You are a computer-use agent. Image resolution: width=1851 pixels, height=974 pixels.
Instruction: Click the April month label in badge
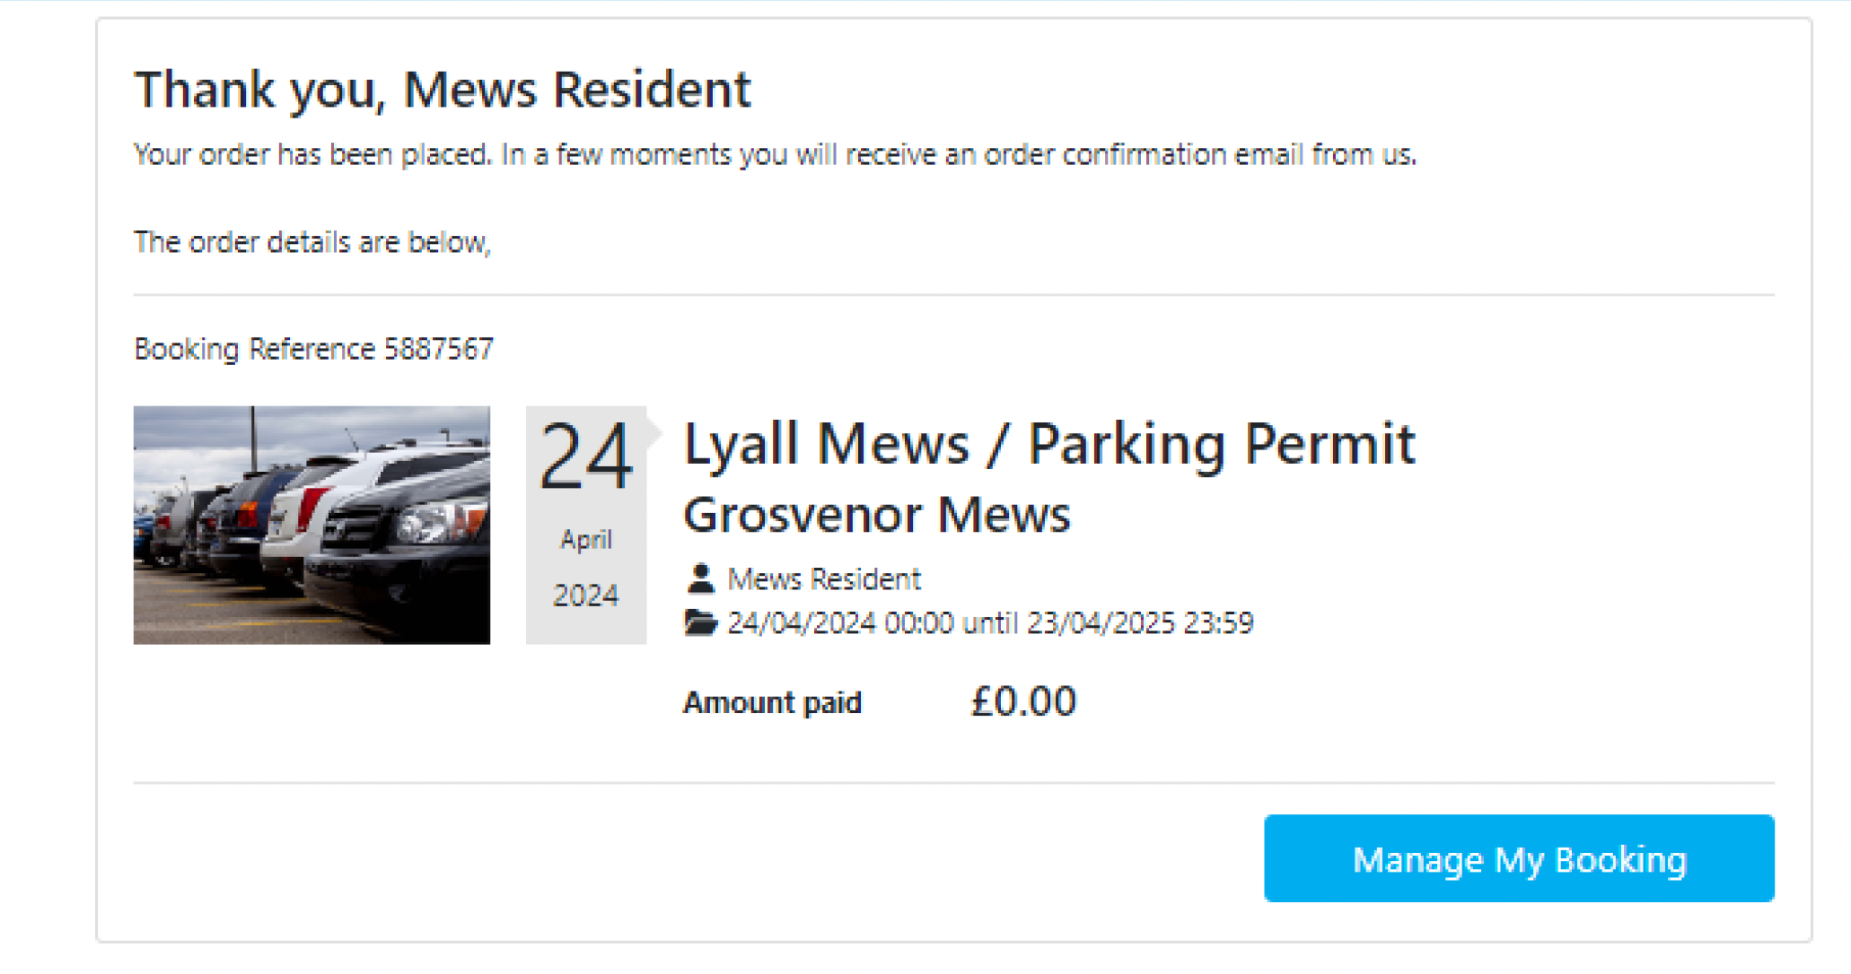(x=586, y=540)
